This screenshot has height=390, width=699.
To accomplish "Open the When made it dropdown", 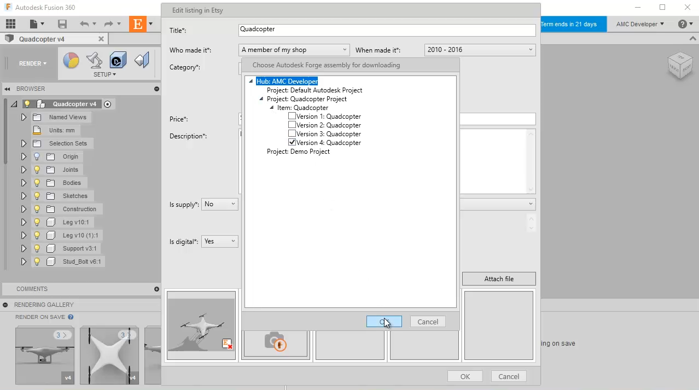I will [x=480, y=50].
